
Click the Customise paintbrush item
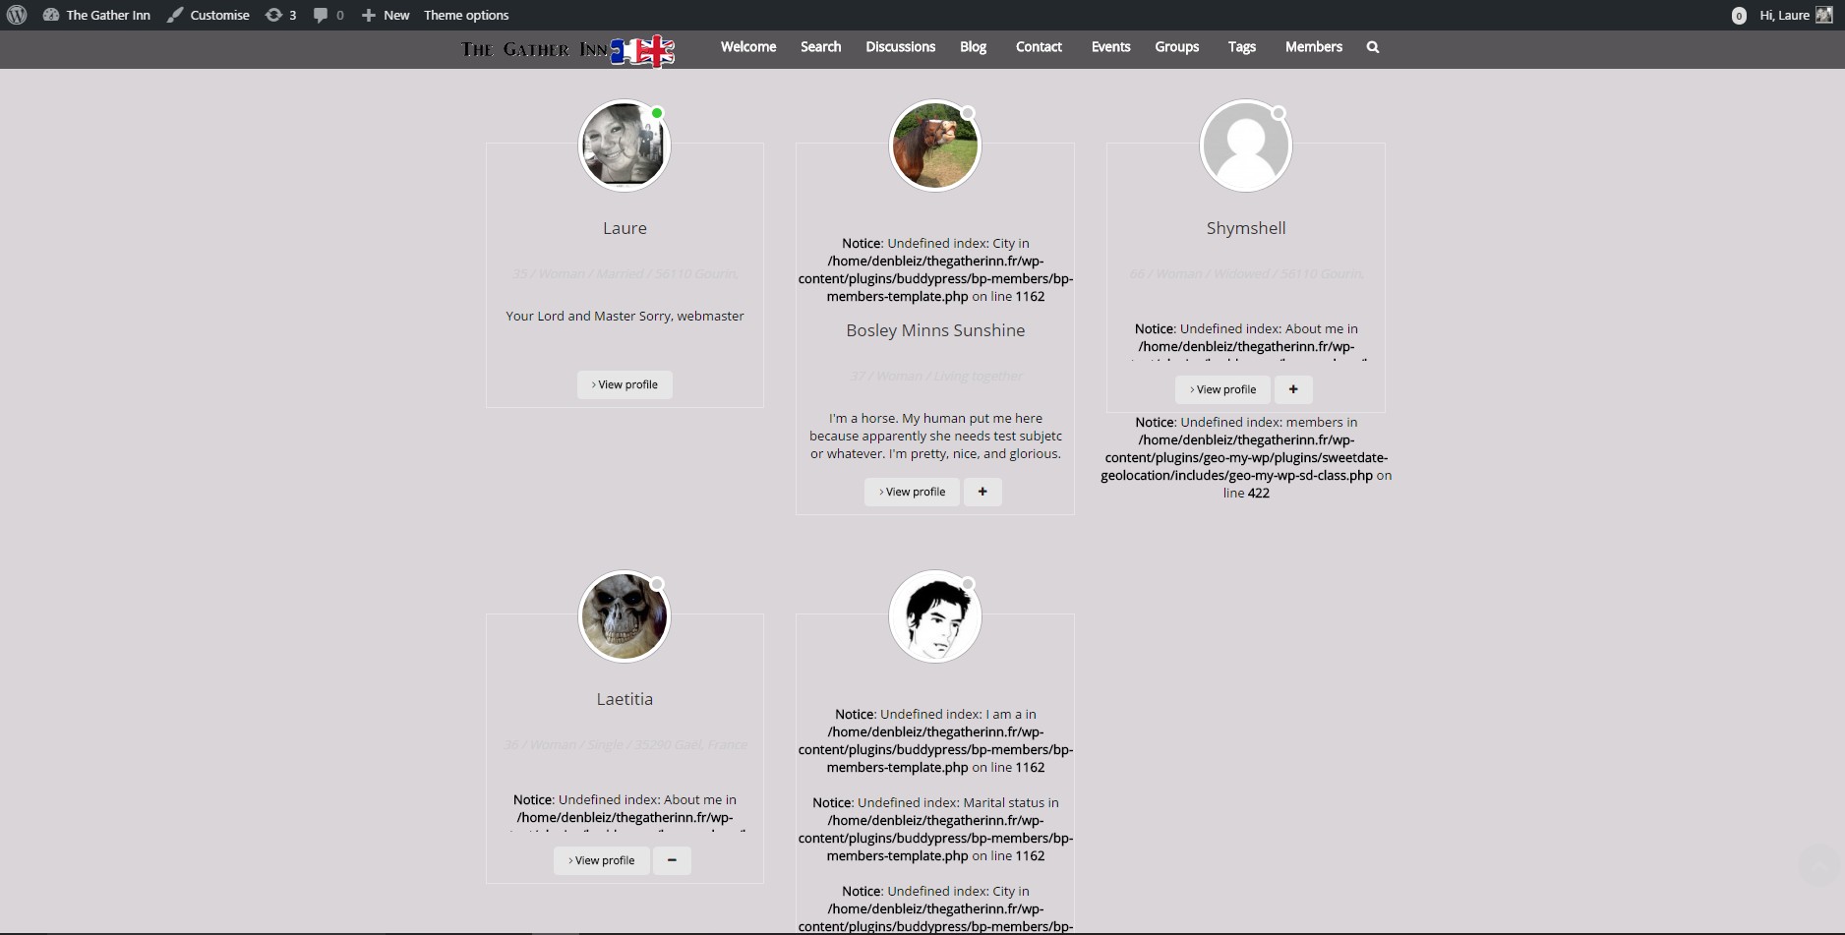208,15
